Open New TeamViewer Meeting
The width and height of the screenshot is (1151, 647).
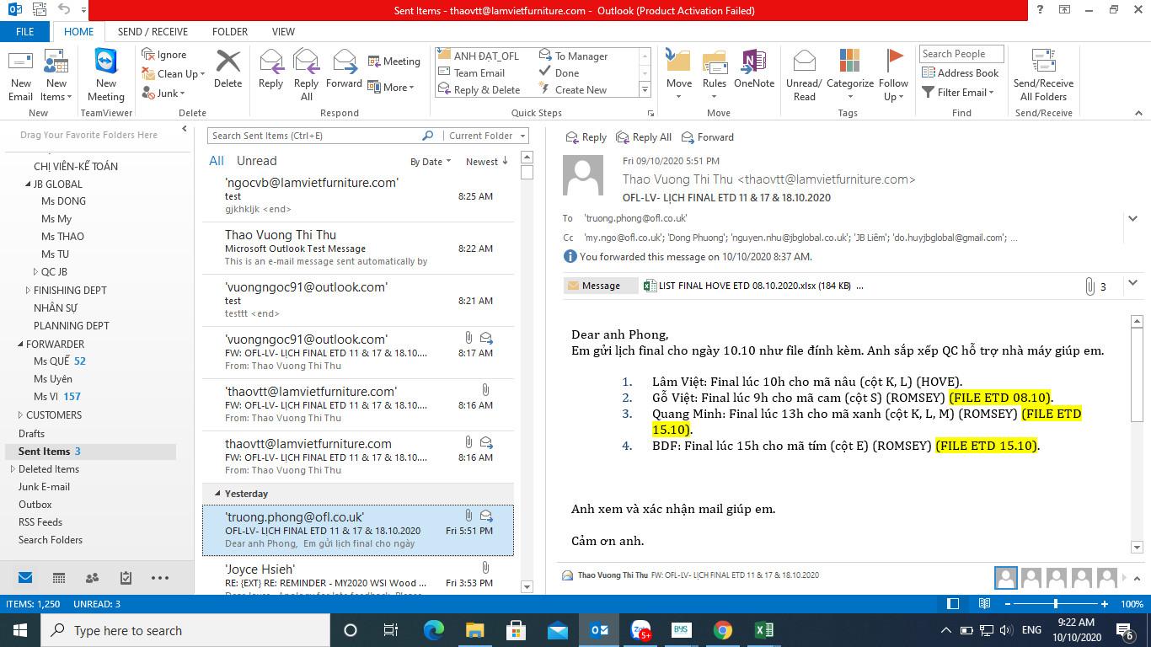[106, 75]
